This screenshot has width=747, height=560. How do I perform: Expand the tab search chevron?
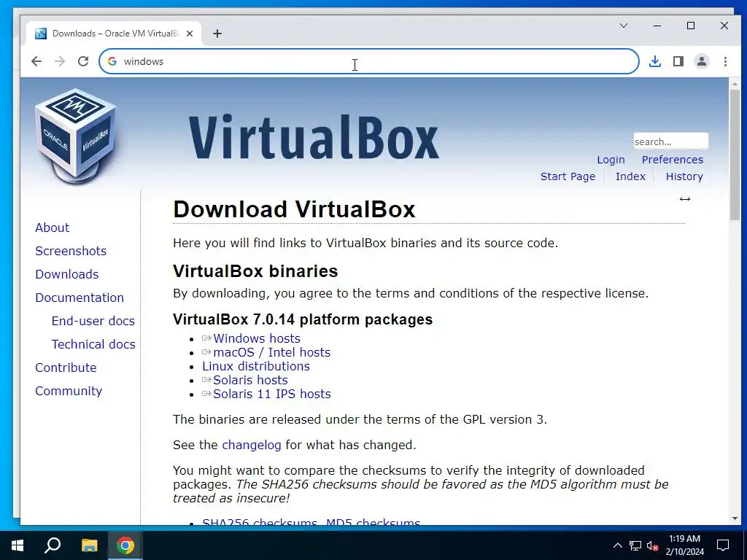(x=624, y=26)
